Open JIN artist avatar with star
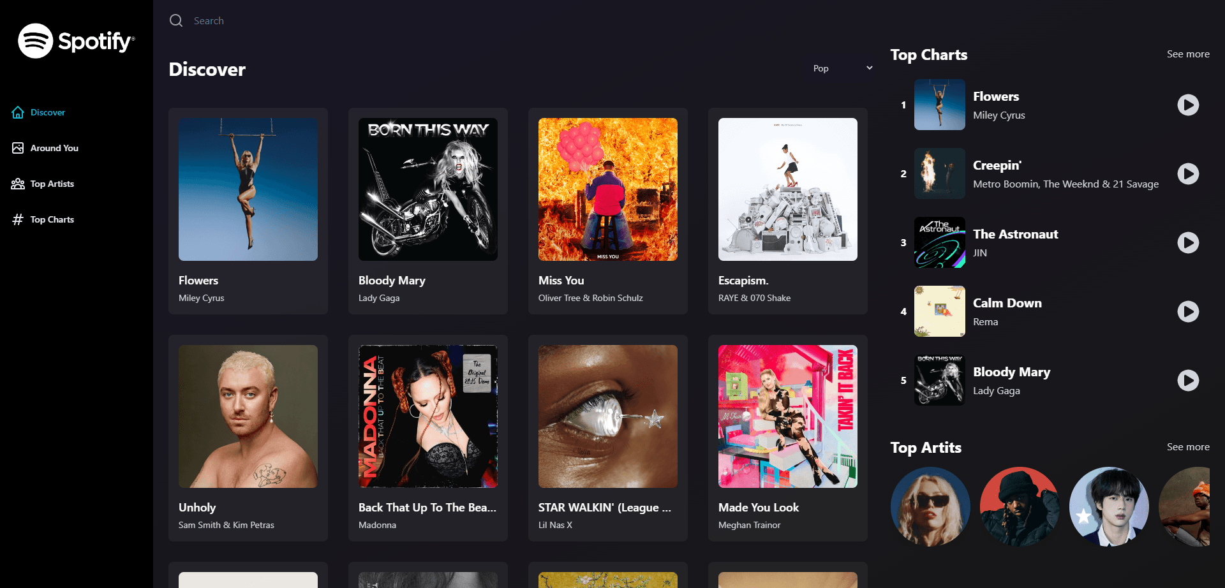Viewport: 1225px width, 588px height. coord(1109,507)
